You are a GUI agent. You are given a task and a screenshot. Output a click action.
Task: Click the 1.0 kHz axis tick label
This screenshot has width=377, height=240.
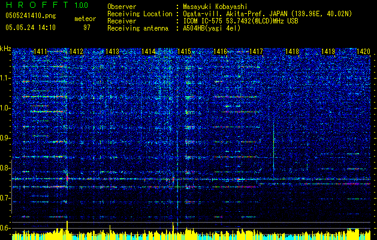pos(5,108)
